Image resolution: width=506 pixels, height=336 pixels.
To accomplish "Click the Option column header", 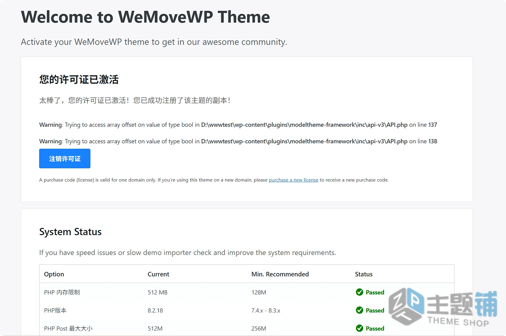I will tap(54, 274).
